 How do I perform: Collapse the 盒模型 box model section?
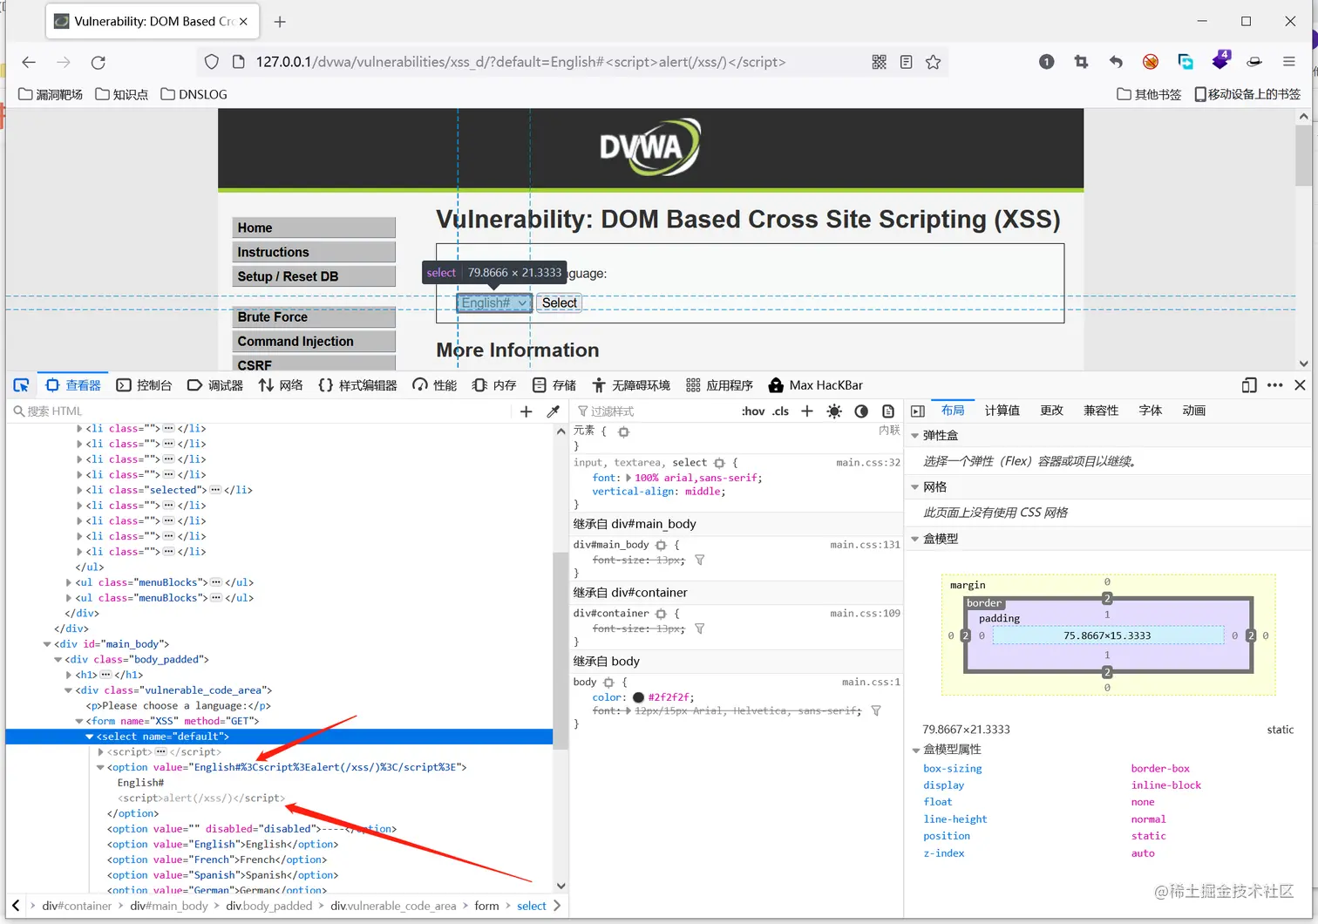(x=914, y=539)
